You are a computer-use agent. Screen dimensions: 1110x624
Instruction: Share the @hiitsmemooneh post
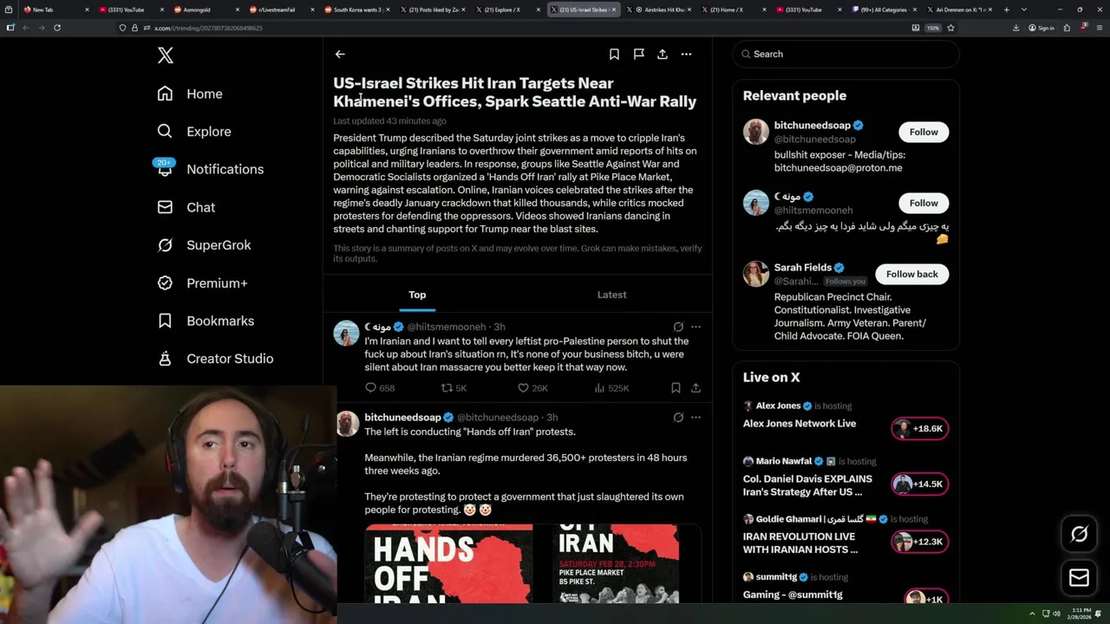[x=695, y=388]
